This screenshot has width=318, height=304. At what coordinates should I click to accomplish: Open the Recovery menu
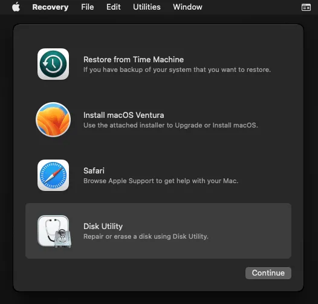tap(50, 7)
